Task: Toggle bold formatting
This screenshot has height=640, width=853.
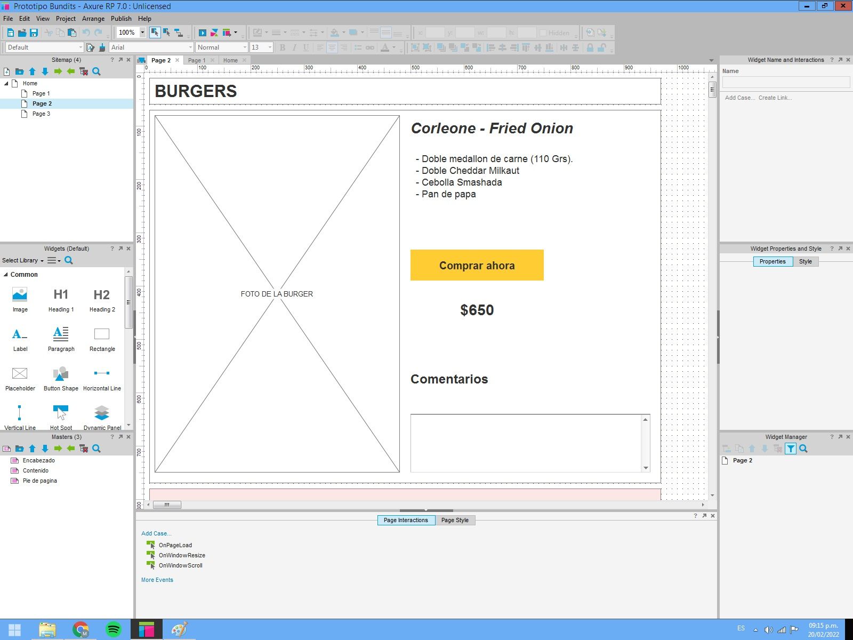Action: pyautogui.click(x=282, y=47)
